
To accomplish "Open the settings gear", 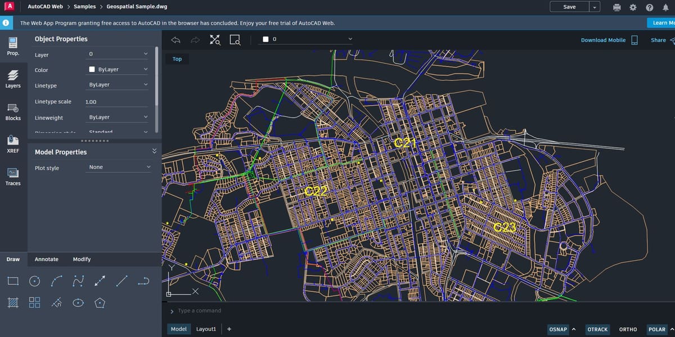I will coord(633,7).
